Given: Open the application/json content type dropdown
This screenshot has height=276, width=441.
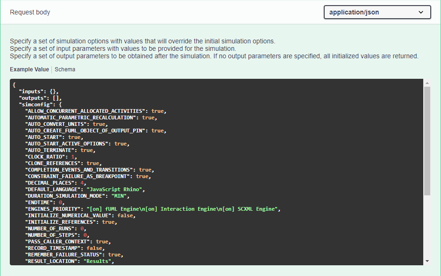Looking at the screenshot, I should [x=377, y=13].
